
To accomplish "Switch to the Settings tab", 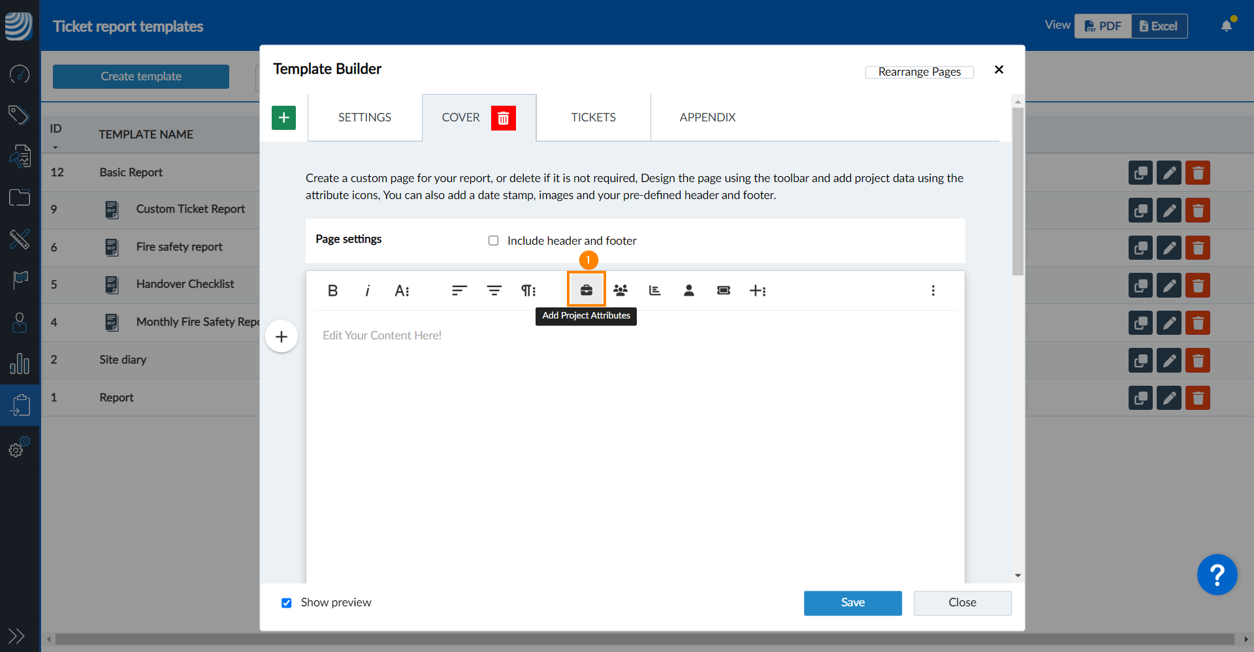I will click(x=364, y=117).
